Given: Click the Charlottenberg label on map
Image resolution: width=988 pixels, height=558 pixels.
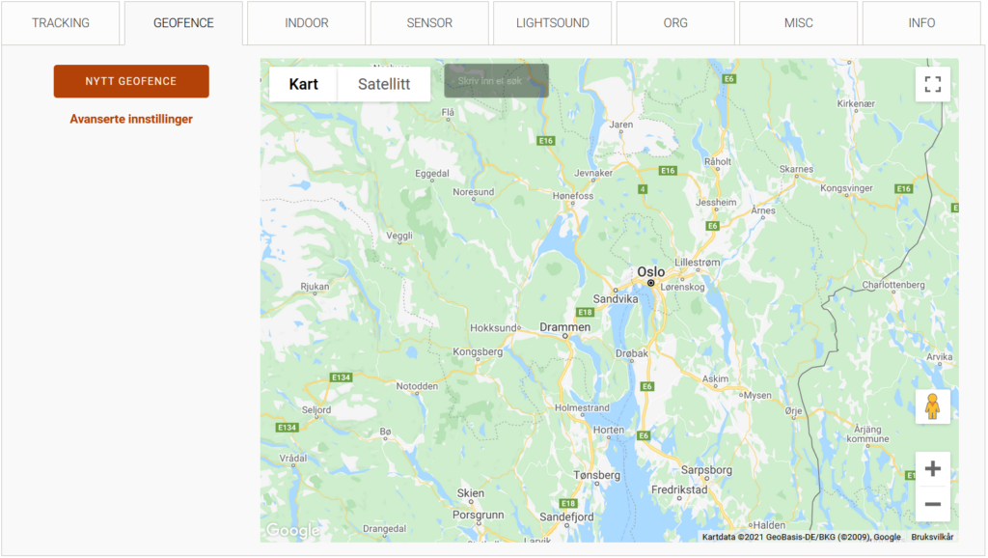Looking at the screenshot, I should click(x=893, y=285).
